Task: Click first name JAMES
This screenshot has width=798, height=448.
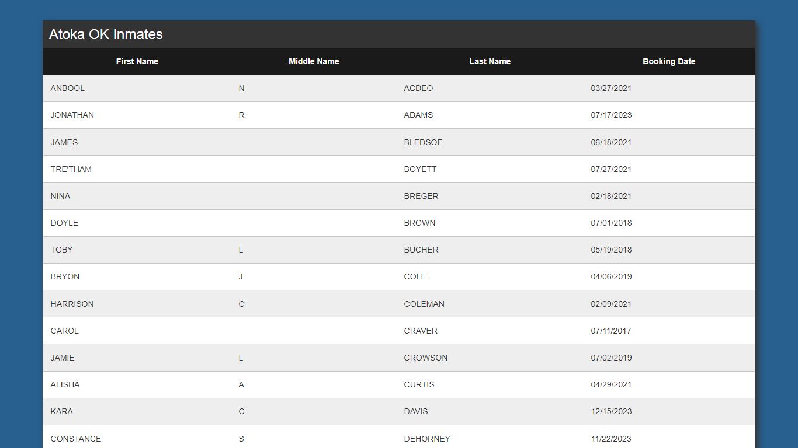Action: [x=64, y=142]
